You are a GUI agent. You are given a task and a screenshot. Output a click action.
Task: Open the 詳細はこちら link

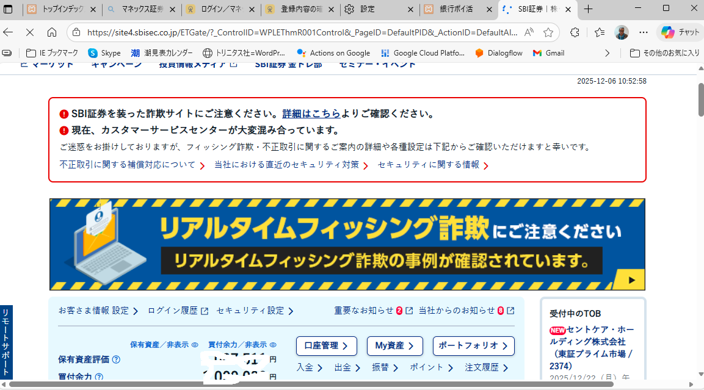click(x=311, y=114)
